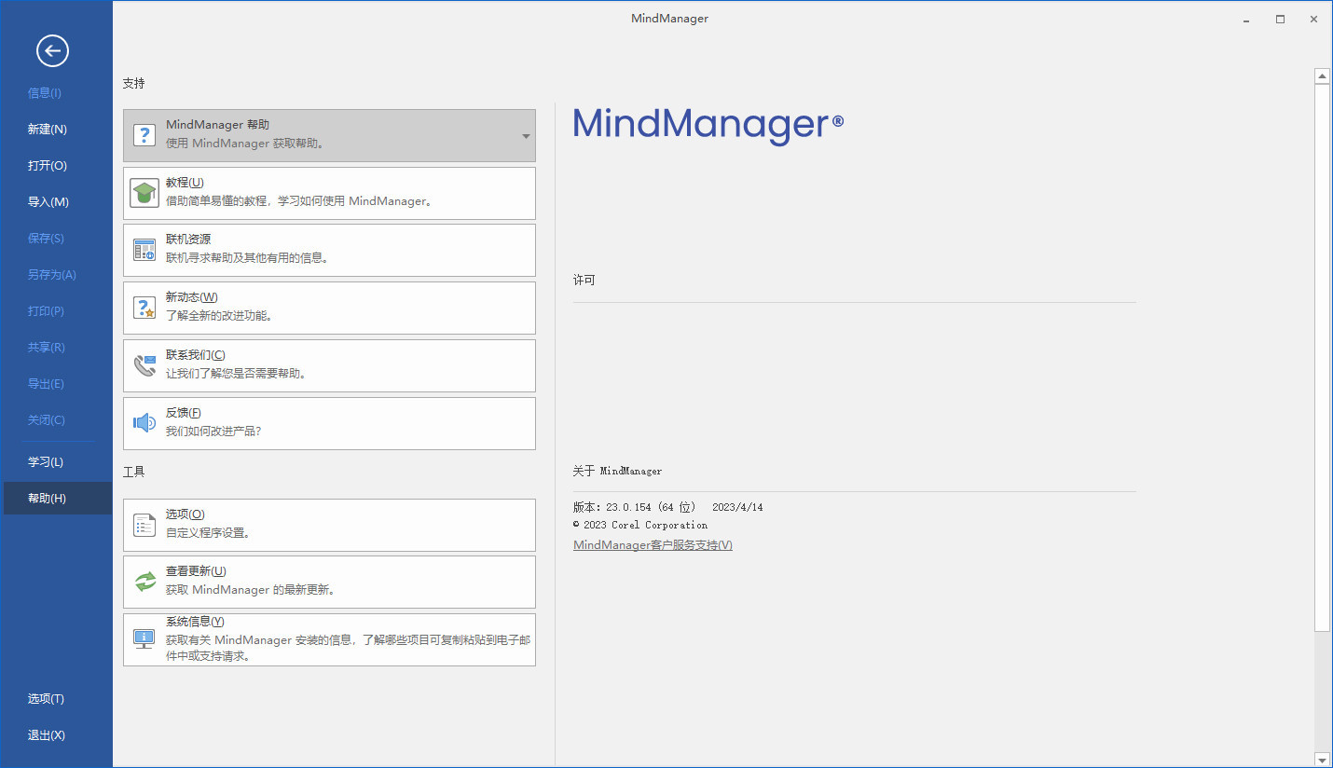Open the MindManager客户服务支持(V) link
This screenshot has width=1333, height=768.
(x=653, y=545)
